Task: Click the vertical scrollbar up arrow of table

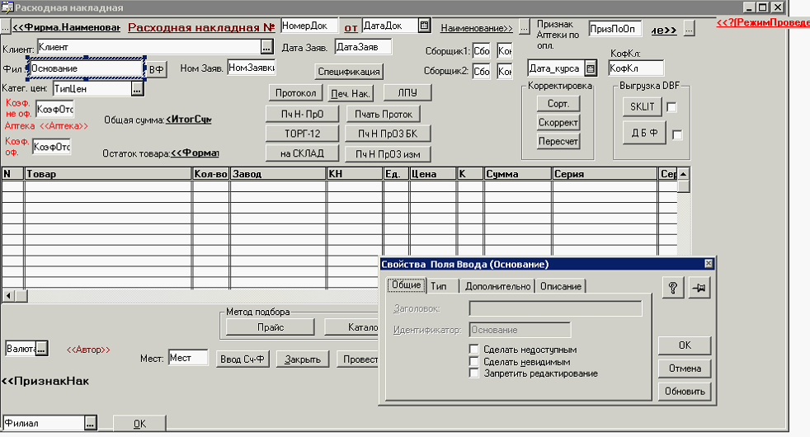Action: pyautogui.click(x=684, y=173)
